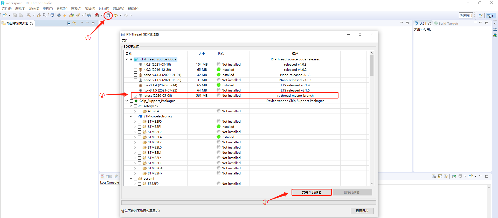The height and width of the screenshot is (218, 498).
Task: Click the Open Perspective icon
Action: (x=480, y=16)
